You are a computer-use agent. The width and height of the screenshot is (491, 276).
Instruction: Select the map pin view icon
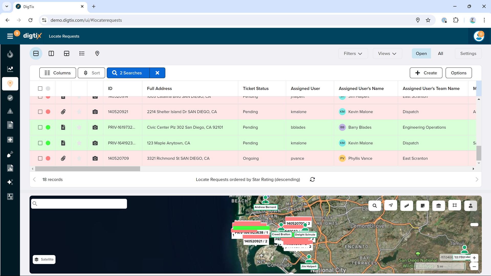coord(97,53)
